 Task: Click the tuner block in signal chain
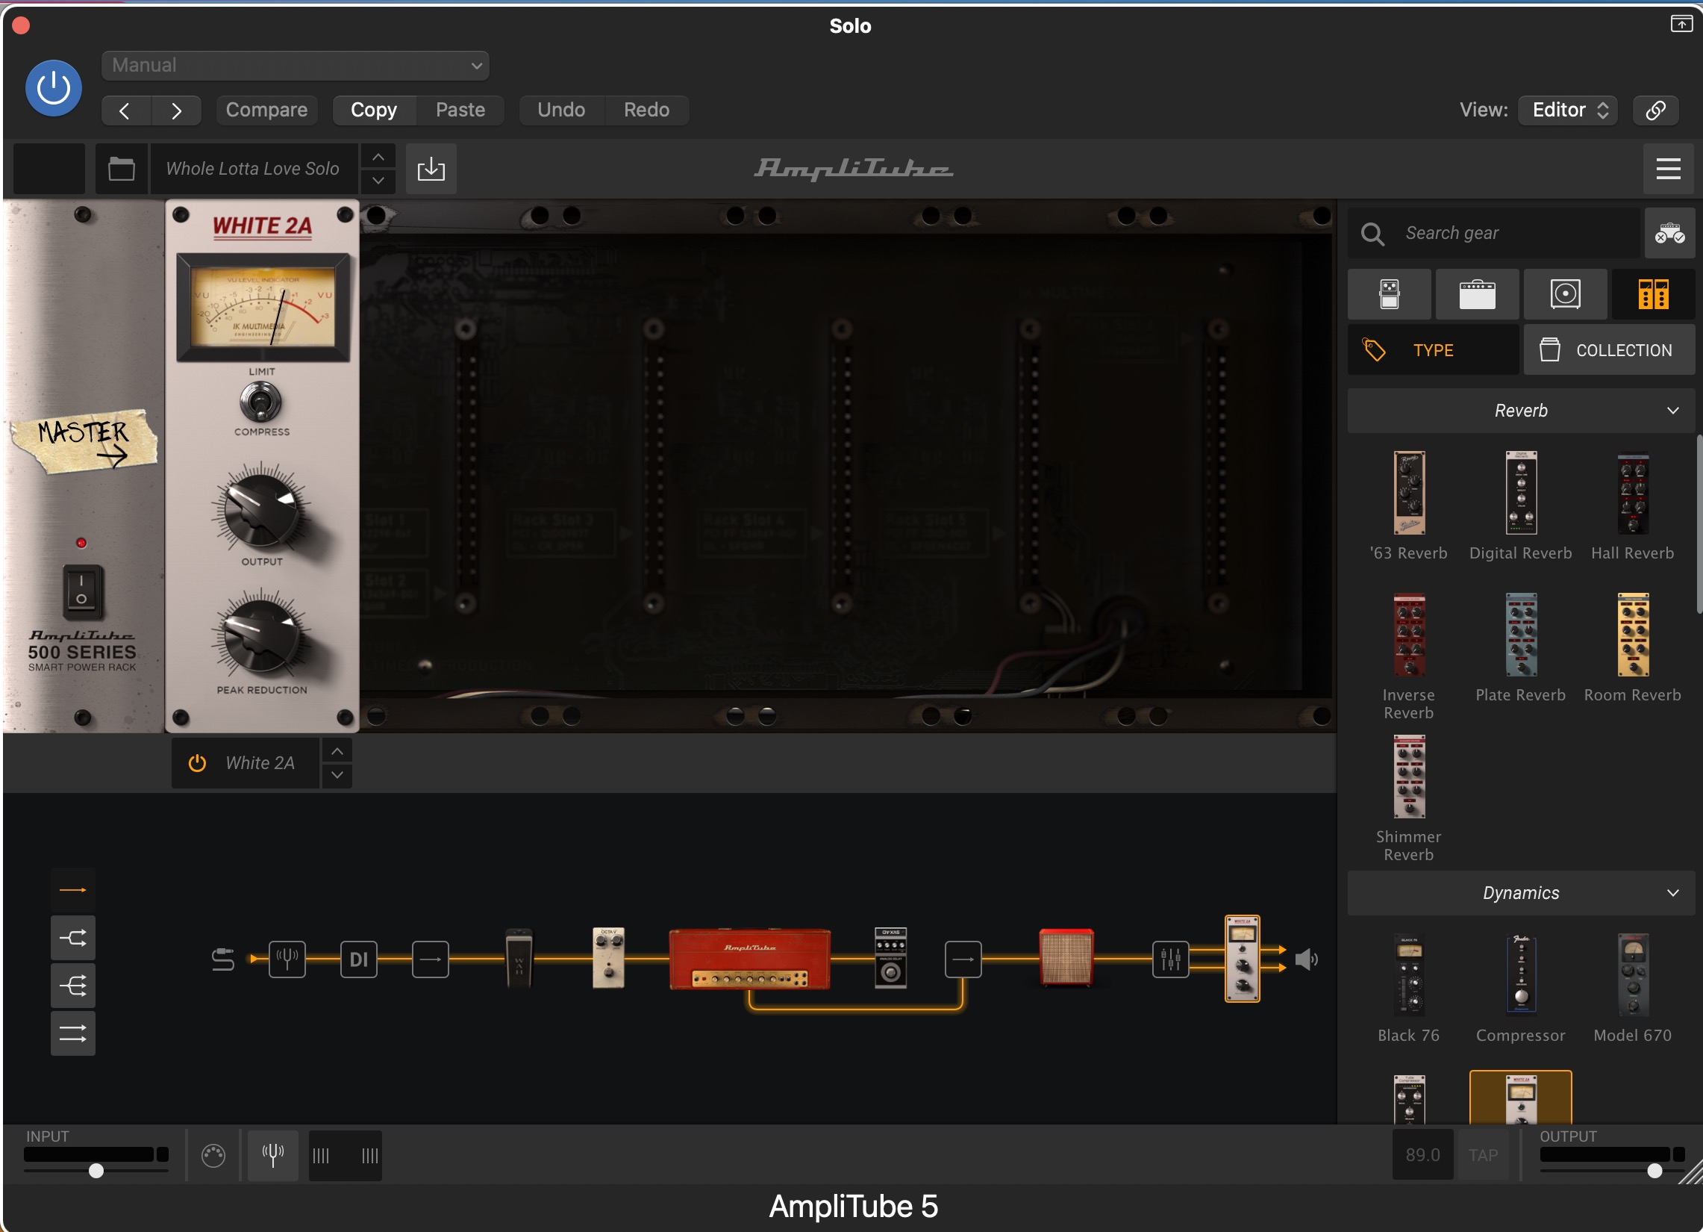point(287,959)
